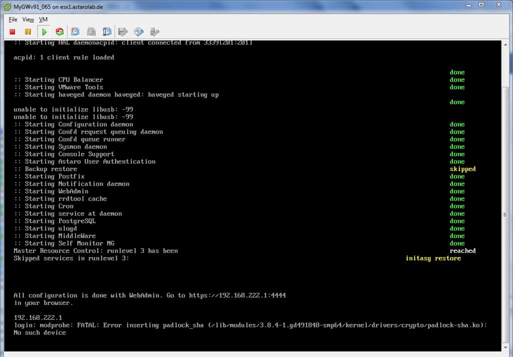Screen dimensions: 513x357
Task: Click Revert to current snapshot icon
Action: tap(91, 31)
